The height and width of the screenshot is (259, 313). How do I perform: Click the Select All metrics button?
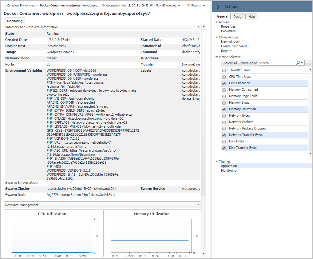[x=230, y=63]
